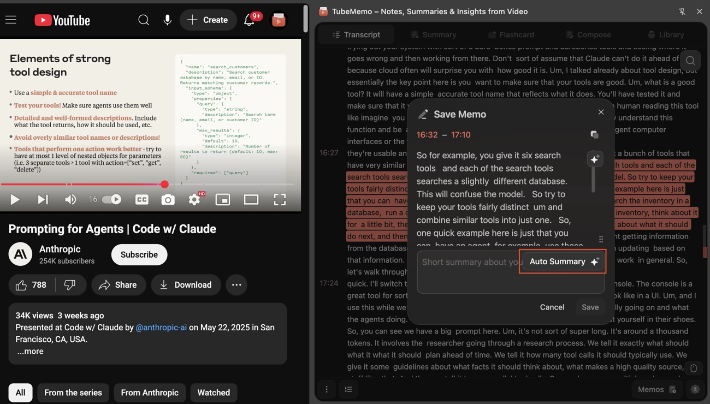
Task: Toggle autoplay switch in player
Action: (x=112, y=200)
